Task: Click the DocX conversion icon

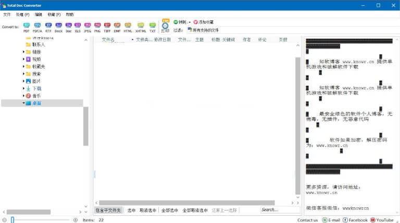Action: pos(59,27)
